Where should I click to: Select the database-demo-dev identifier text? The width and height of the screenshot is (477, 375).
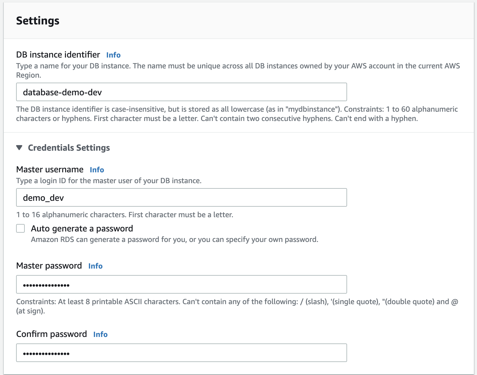point(62,92)
